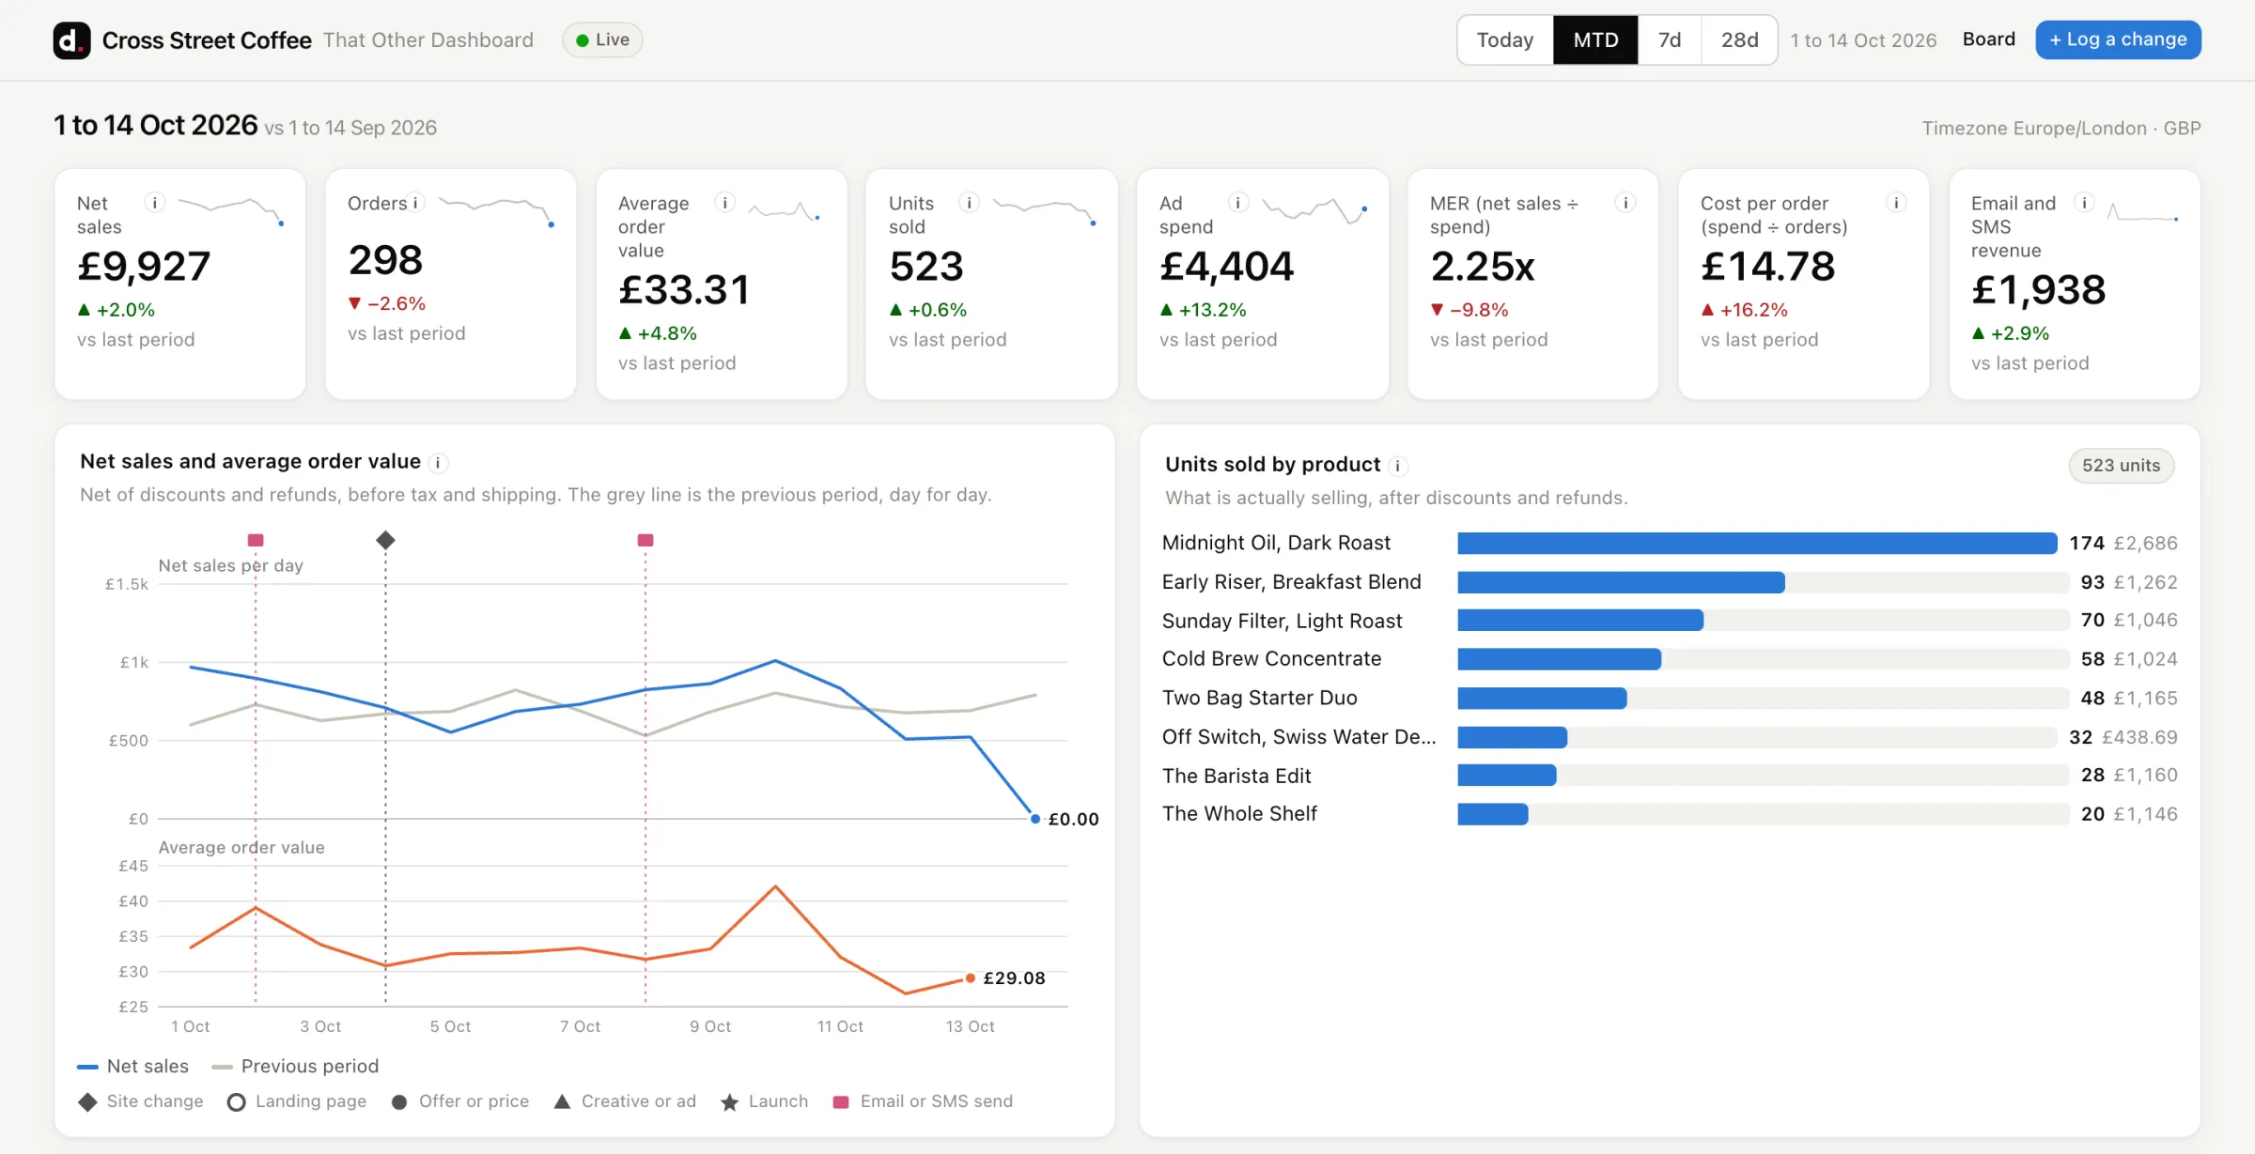The height and width of the screenshot is (1154, 2255).
Task: Click 'Two Bag Starter Duo' product name
Action: [1259, 698]
